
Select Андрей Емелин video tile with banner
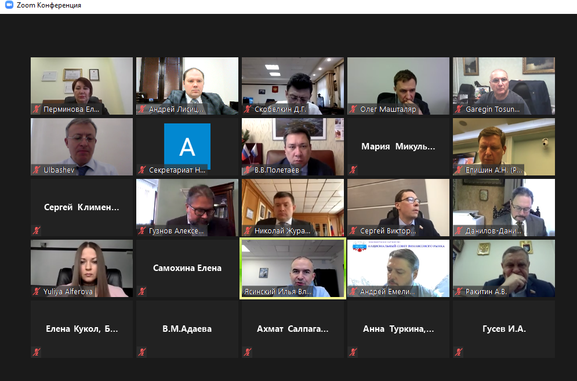pos(398,268)
